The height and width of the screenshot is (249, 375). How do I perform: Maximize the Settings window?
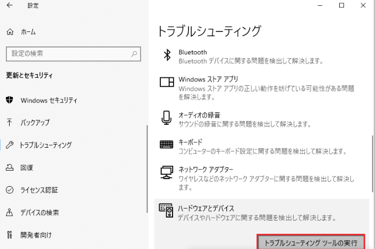tap(341, 5)
